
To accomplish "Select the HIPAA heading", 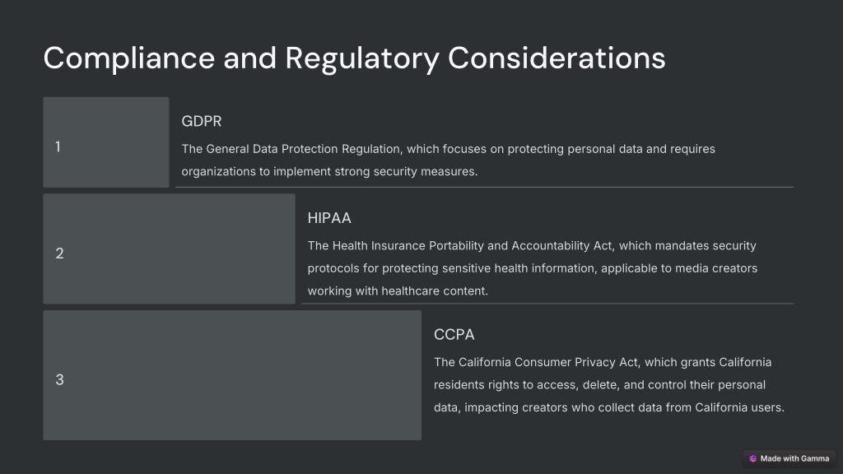I will pos(329,218).
